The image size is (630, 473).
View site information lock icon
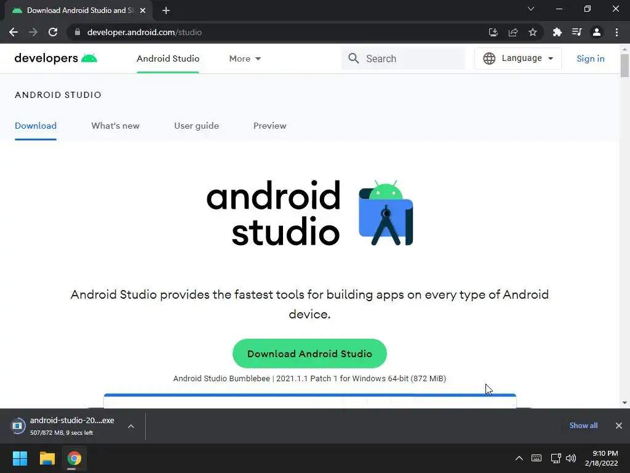78,32
